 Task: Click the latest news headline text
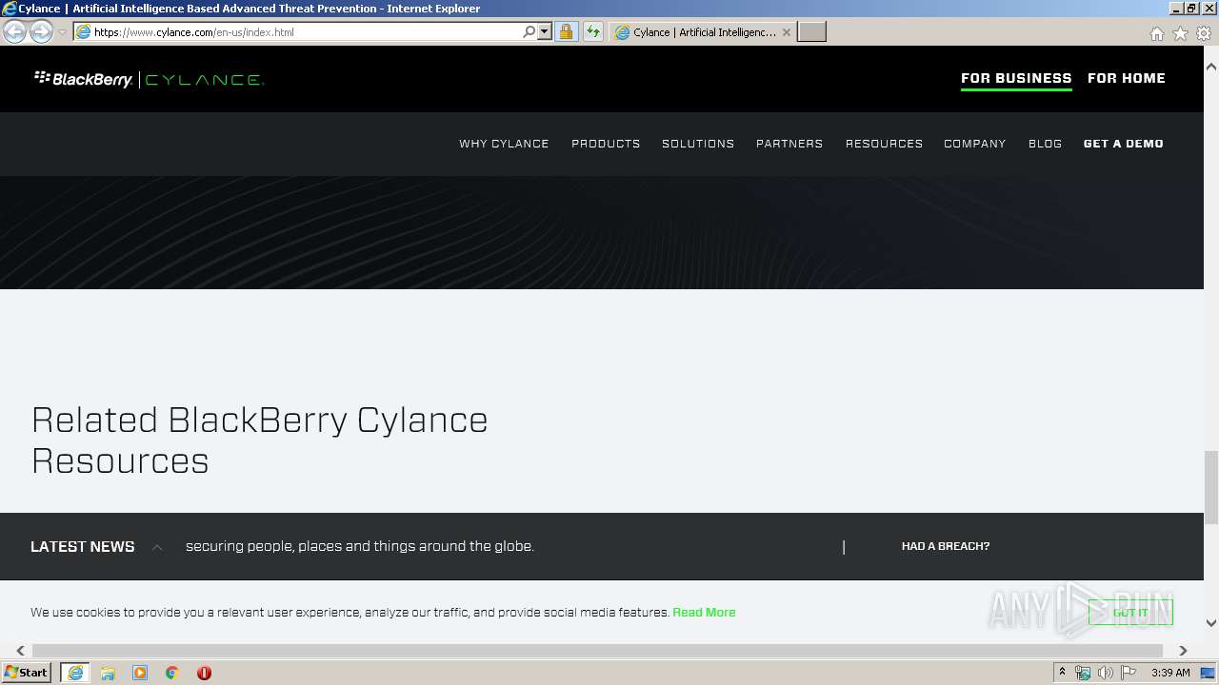pos(360,546)
